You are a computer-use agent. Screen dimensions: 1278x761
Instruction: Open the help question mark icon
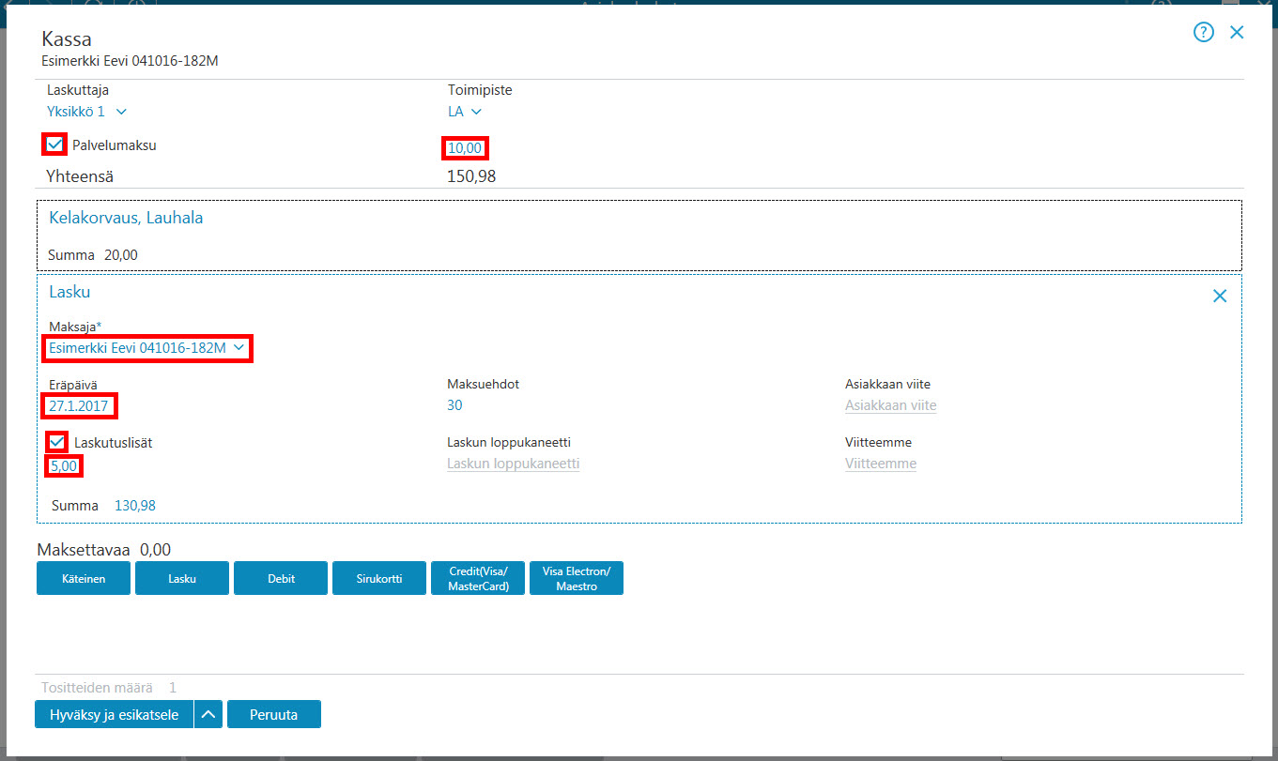click(1204, 32)
